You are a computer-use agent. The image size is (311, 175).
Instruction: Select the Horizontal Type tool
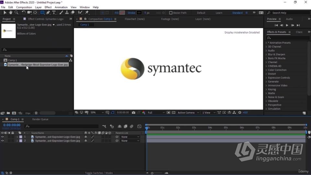(54, 13)
